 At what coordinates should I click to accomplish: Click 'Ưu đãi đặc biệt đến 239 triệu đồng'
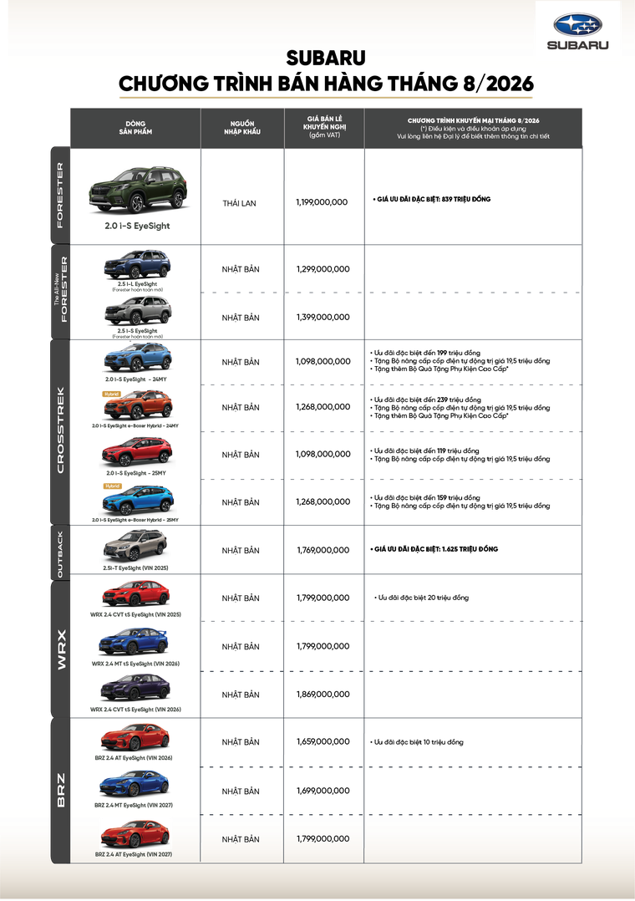pos(426,400)
